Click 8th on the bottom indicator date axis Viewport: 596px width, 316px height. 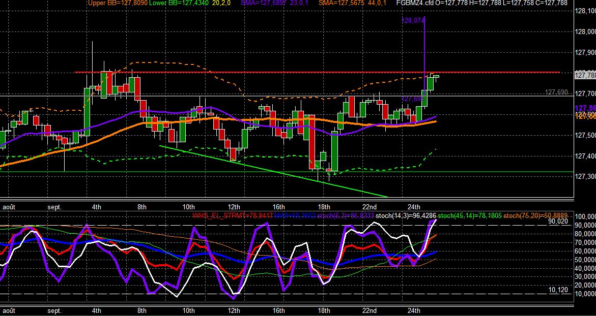pos(142,311)
